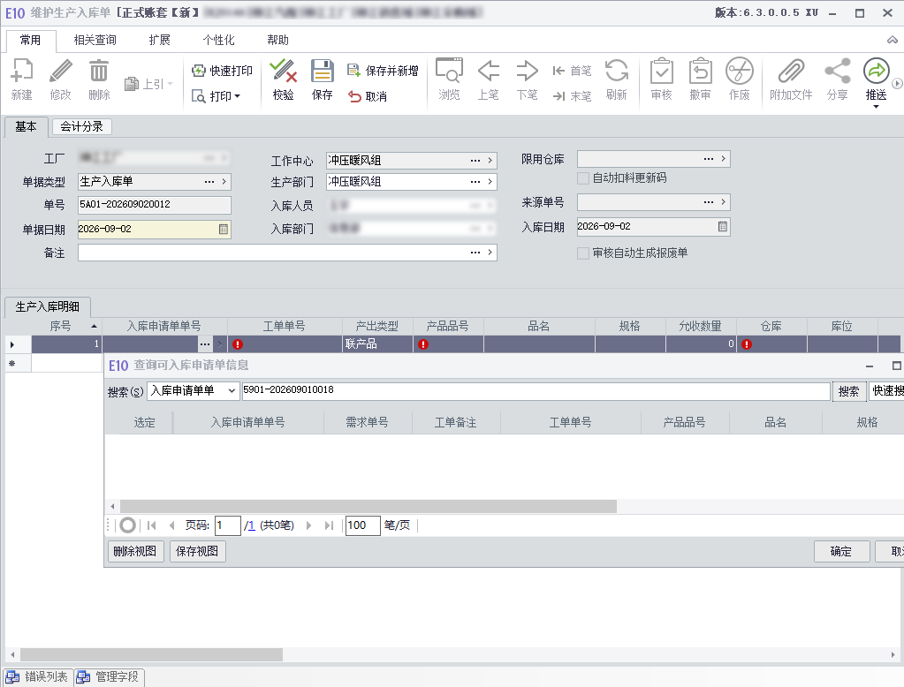Save the document with 保存 icon
Viewport: 904px width, 687px height.
coord(323,72)
